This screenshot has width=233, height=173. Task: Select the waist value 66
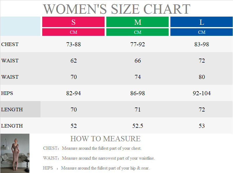point(138,61)
